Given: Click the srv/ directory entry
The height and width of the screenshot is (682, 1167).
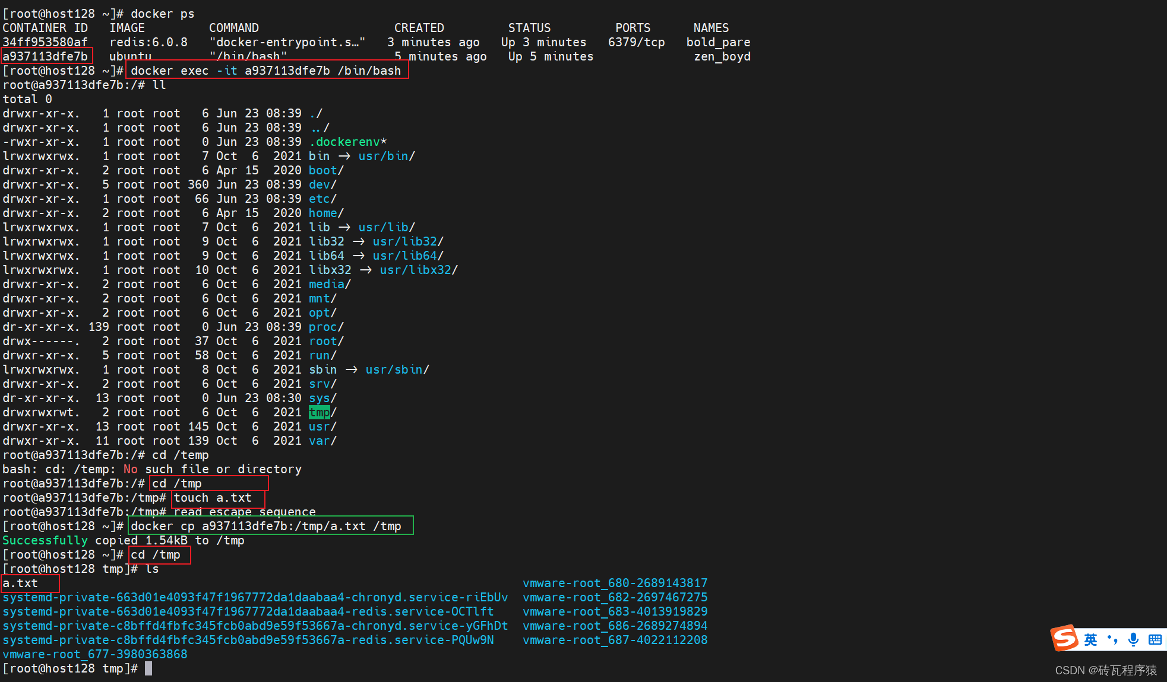Looking at the screenshot, I should coord(322,384).
